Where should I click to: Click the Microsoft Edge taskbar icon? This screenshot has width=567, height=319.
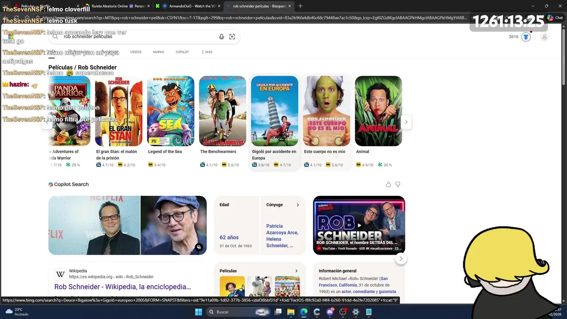click(x=304, y=312)
